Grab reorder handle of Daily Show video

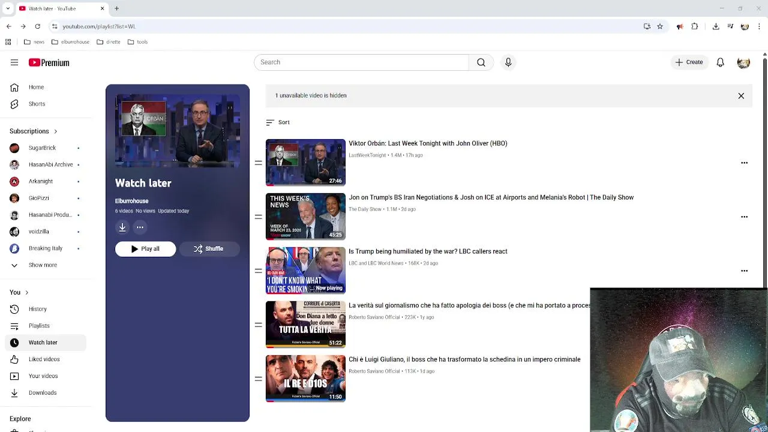[258, 217]
